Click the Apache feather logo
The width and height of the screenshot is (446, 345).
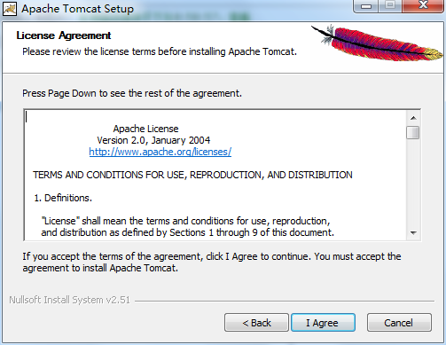click(377, 43)
